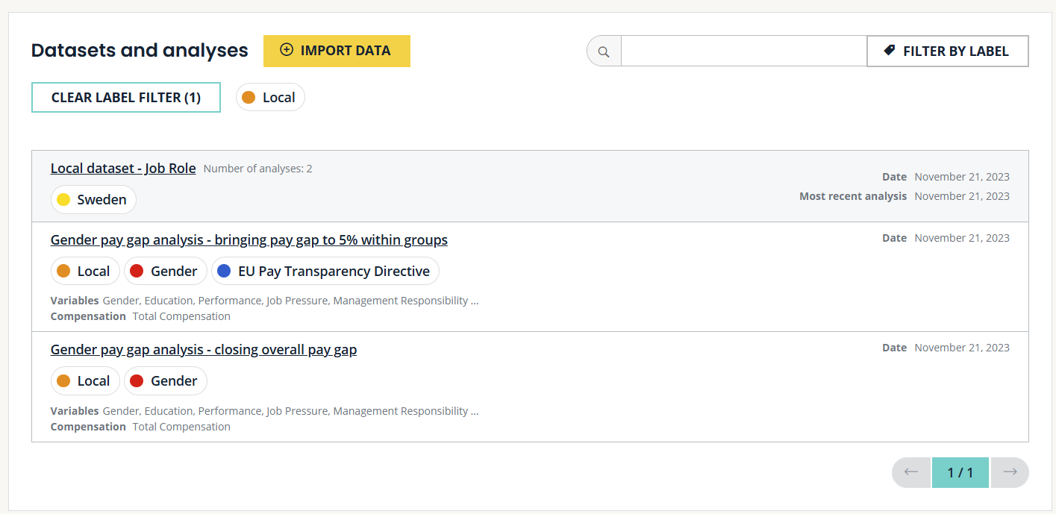This screenshot has height=514, width=1056.
Task: Select the EU Pay Transparency Directive label
Action: click(x=325, y=272)
